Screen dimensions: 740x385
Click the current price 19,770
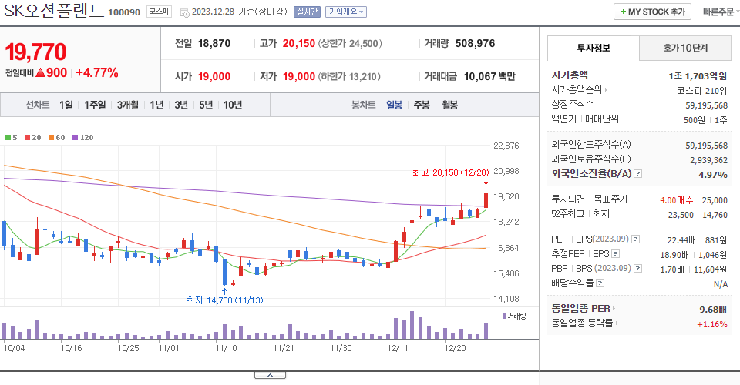pos(36,52)
